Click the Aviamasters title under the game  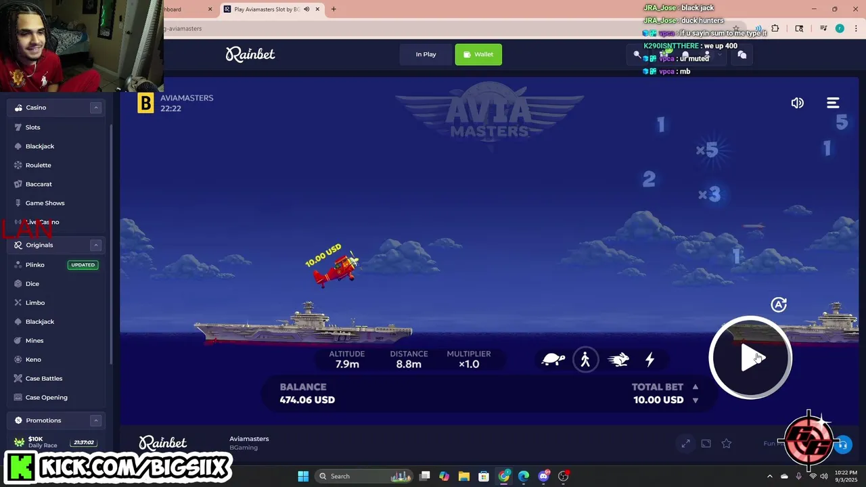coord(249,438)
